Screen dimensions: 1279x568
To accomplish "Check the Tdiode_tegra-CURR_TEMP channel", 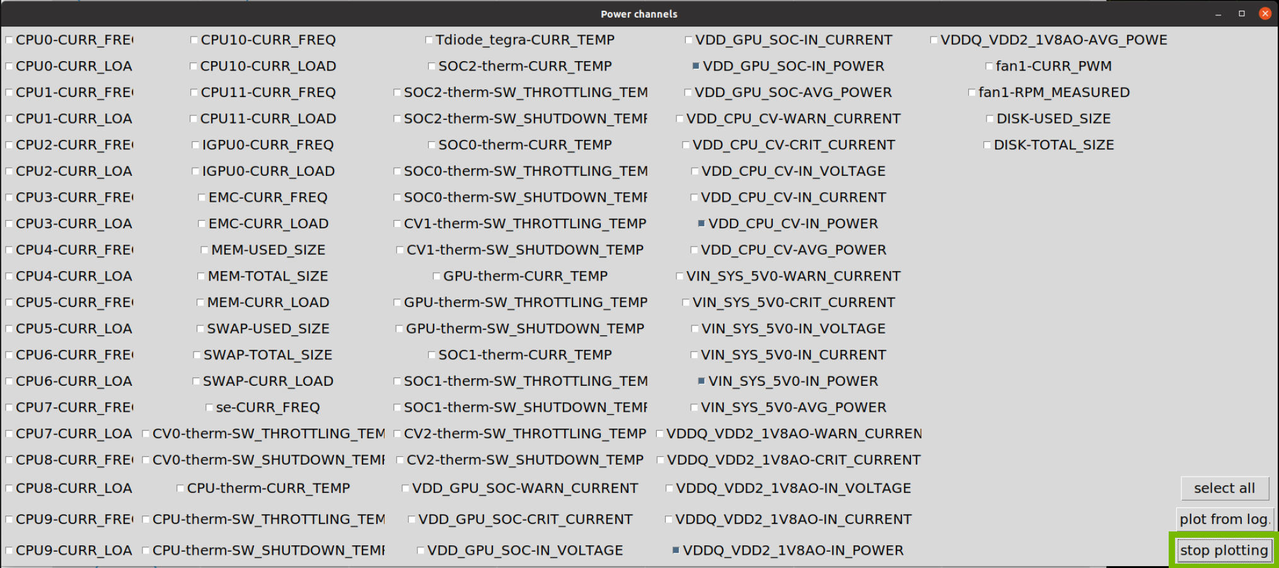I will pyautogui.click(x=429, y=40).
